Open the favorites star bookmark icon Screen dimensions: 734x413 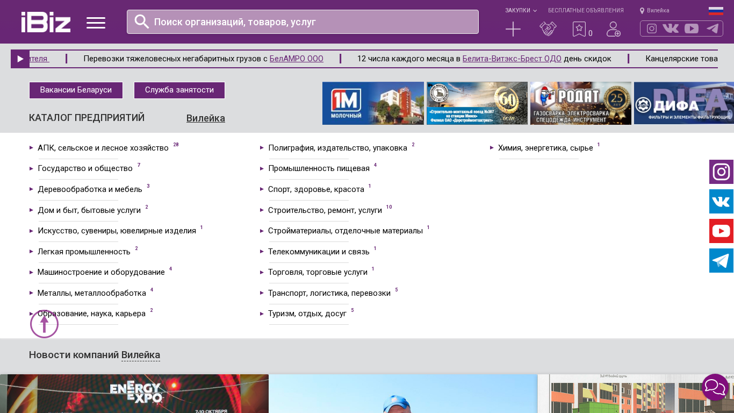click(579, 29)
